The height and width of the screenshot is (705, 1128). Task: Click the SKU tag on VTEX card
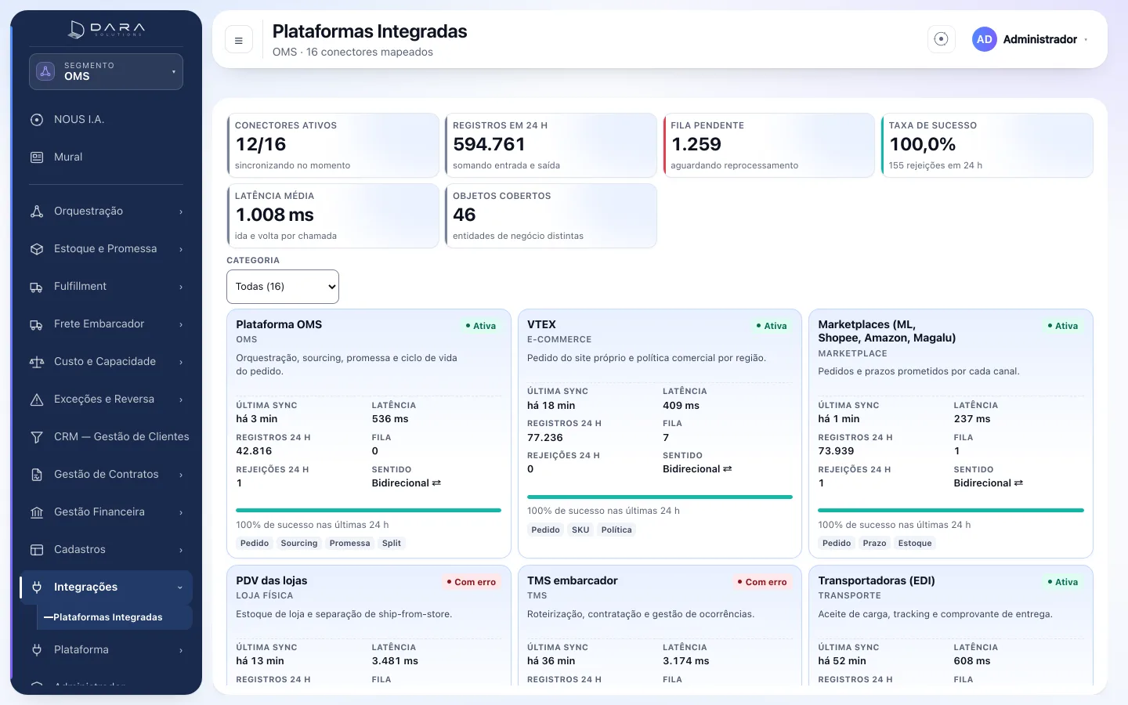580,530
